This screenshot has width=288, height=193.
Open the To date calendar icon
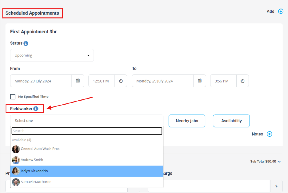click(200, 81)
